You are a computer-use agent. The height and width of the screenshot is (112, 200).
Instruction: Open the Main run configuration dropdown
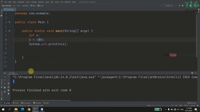pos(169,6)
